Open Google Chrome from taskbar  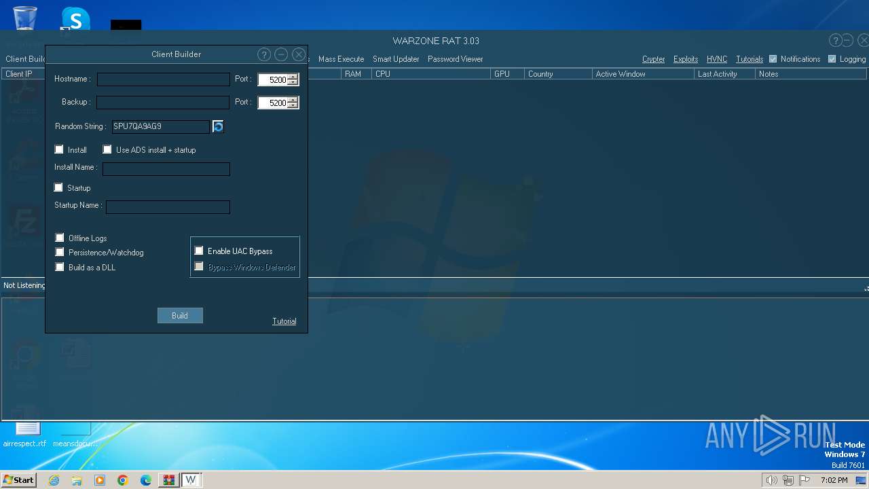click(x=123, y=480)
